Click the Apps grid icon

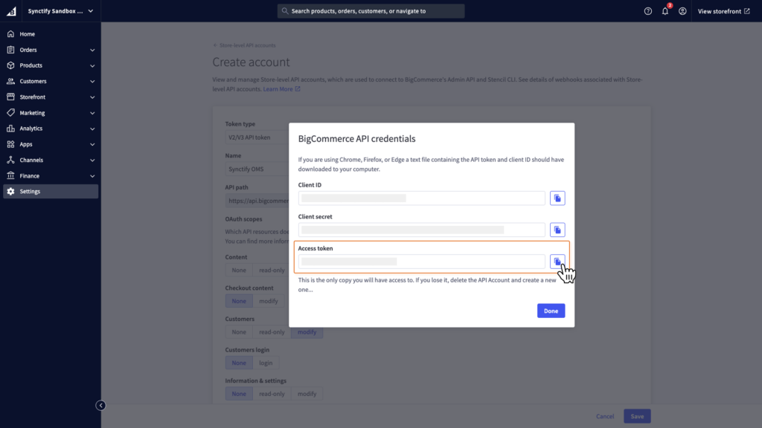click(10, 144)
